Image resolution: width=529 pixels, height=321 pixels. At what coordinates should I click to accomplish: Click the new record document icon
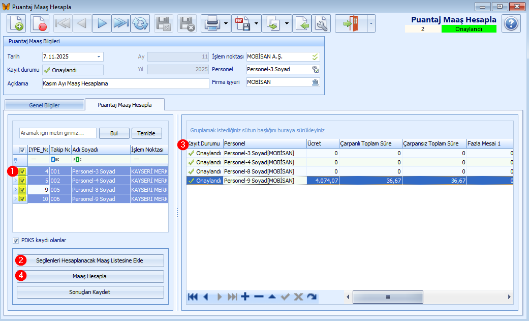pos(17,23)
